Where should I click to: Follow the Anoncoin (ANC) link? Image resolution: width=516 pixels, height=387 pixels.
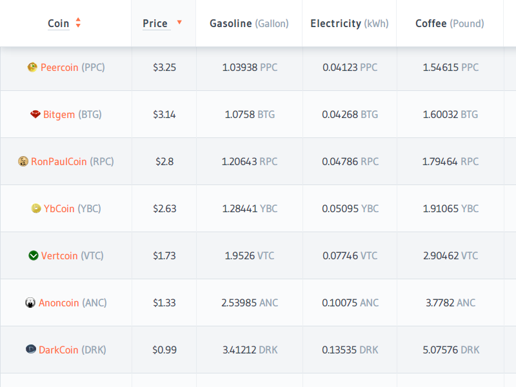72,303
